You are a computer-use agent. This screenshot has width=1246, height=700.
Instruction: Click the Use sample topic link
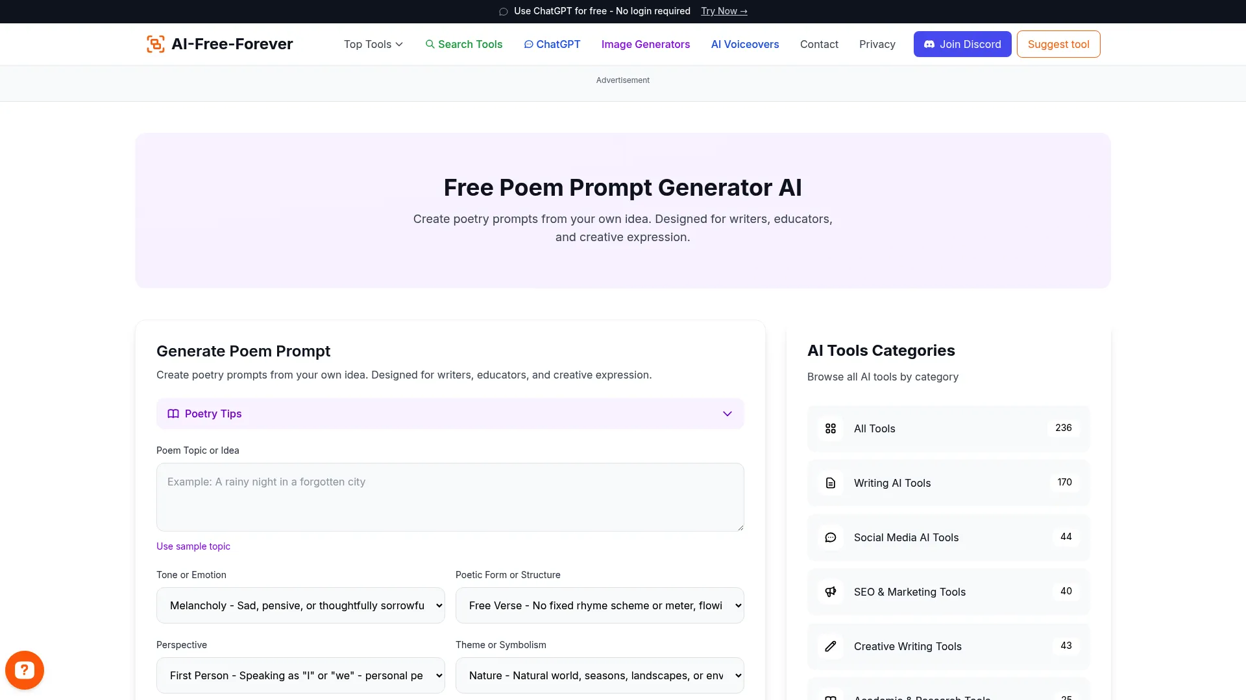193,546
